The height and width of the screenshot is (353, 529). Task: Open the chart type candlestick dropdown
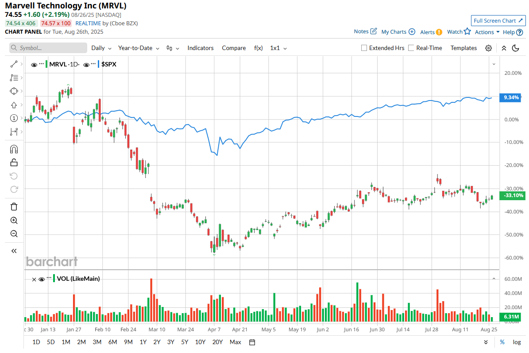click(x=173, y=48)
